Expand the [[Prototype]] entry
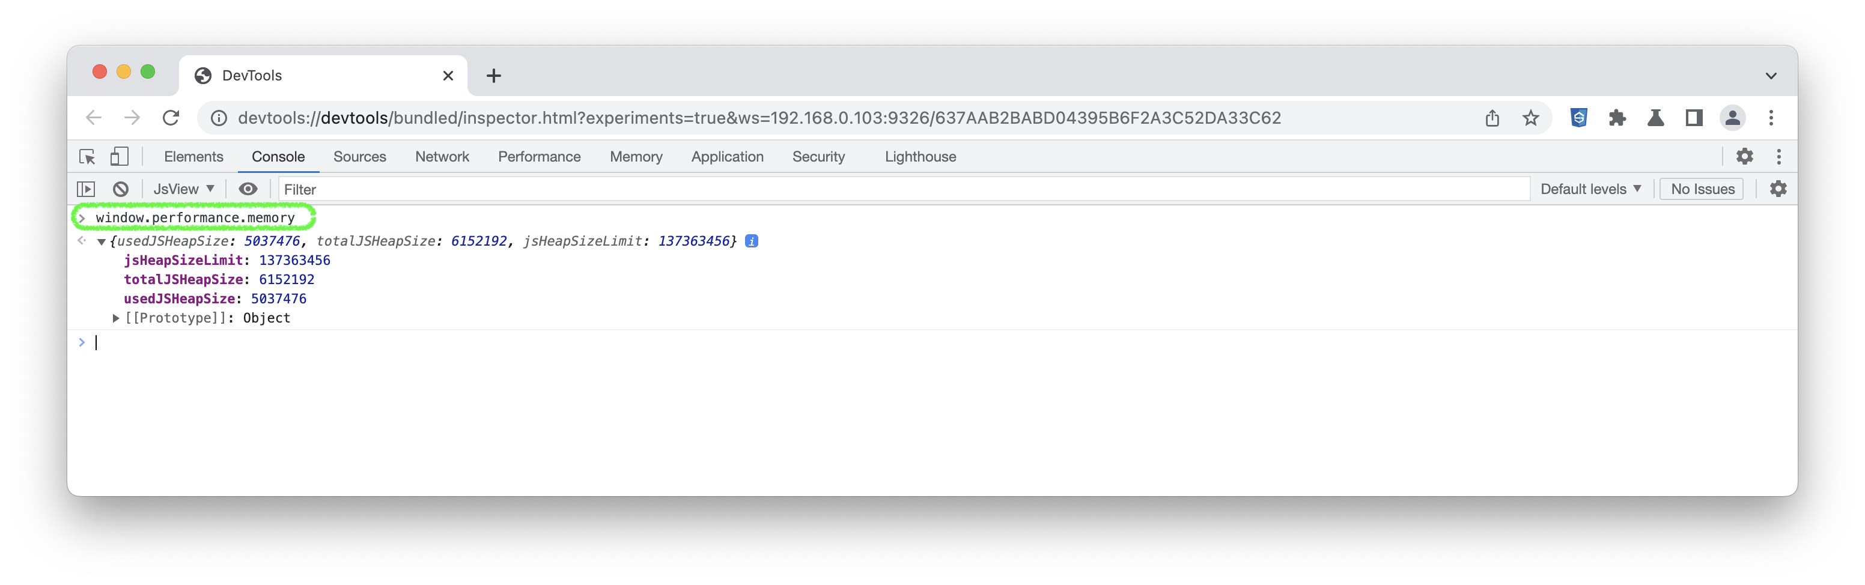This screenshot has height=585, width=1865. (116, 318)
